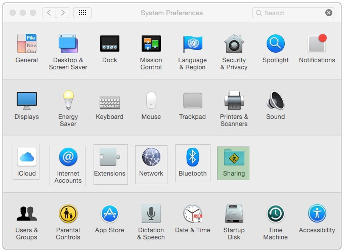344x252 pixels.
Task: Open the Sharing preference pane
Action: click(x=233, y=163)
